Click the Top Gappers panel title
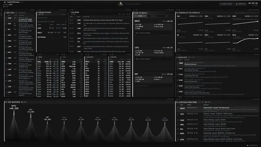Screen dimensions: 261x147 13,102
